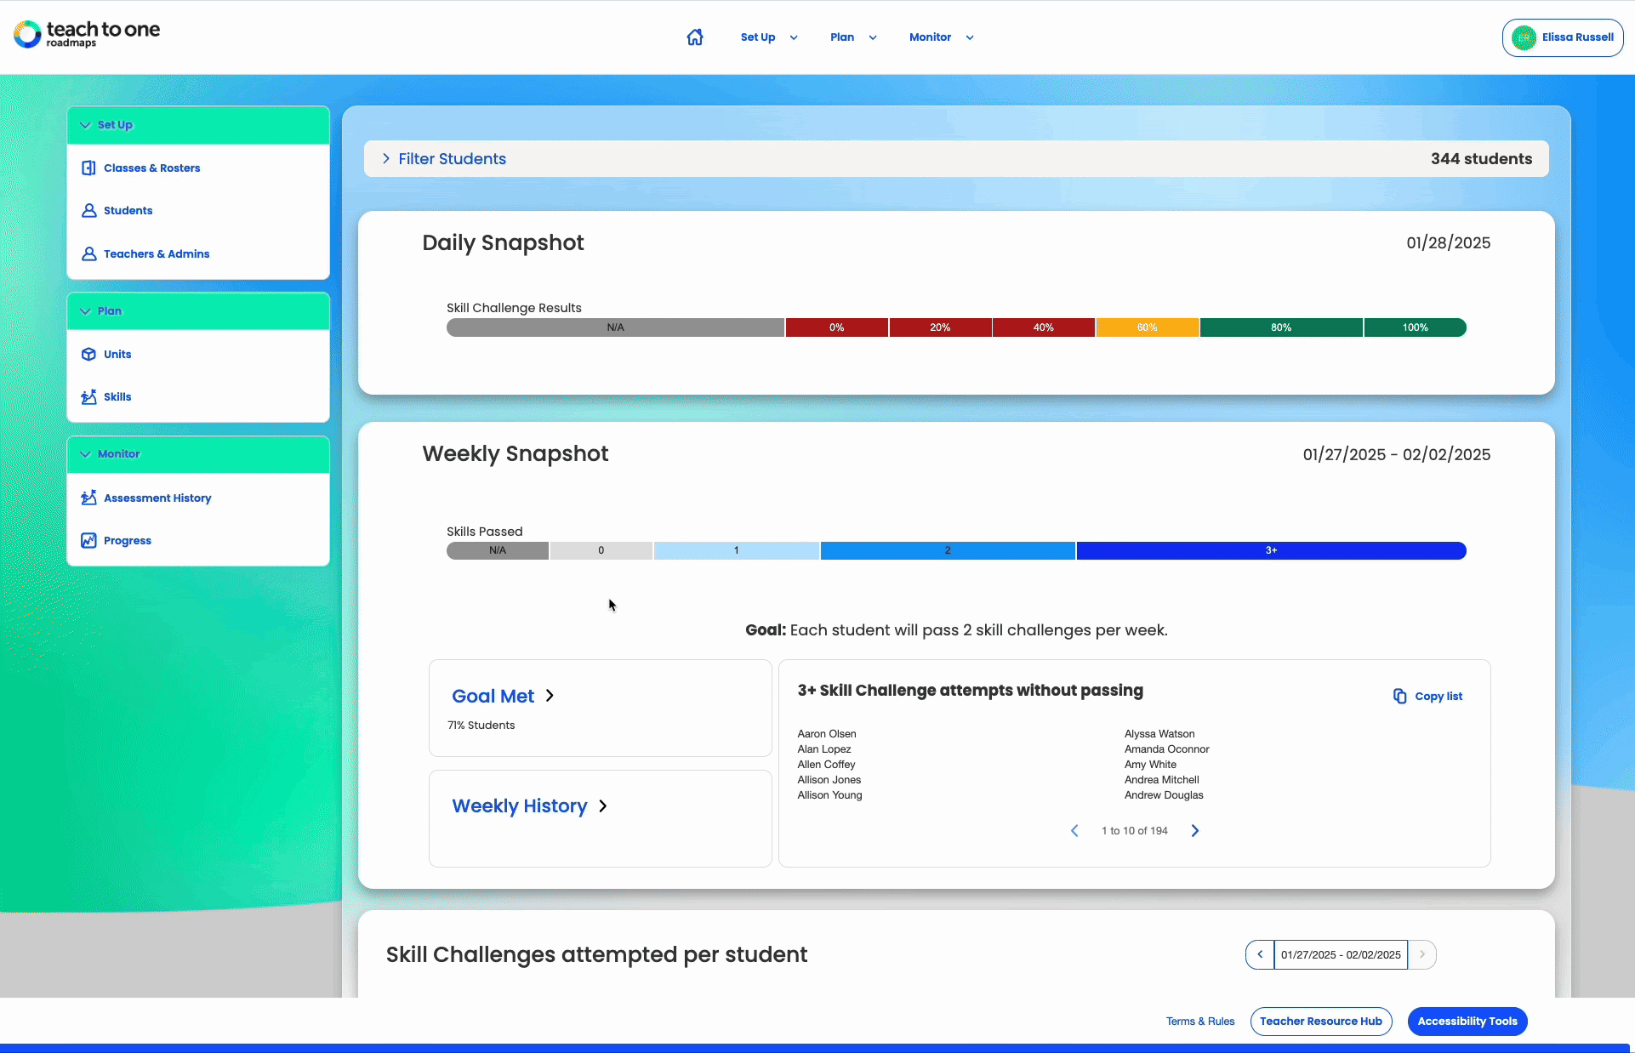Click Elissa Russell's avatar icon
The width and height of the screenshot is (1635, 1053).
point(1524,37)
